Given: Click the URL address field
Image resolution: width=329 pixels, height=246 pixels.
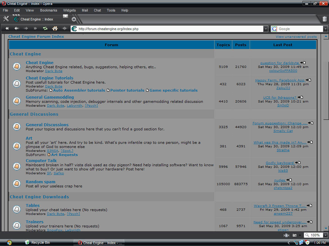Looking at the screenshot, I should click(x=167, y=29).
